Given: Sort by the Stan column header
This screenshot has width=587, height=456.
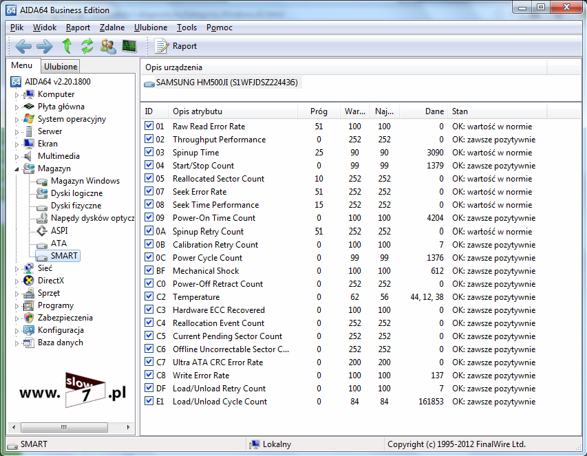Looking at the screenshot, I should click(x=498, y=111).
